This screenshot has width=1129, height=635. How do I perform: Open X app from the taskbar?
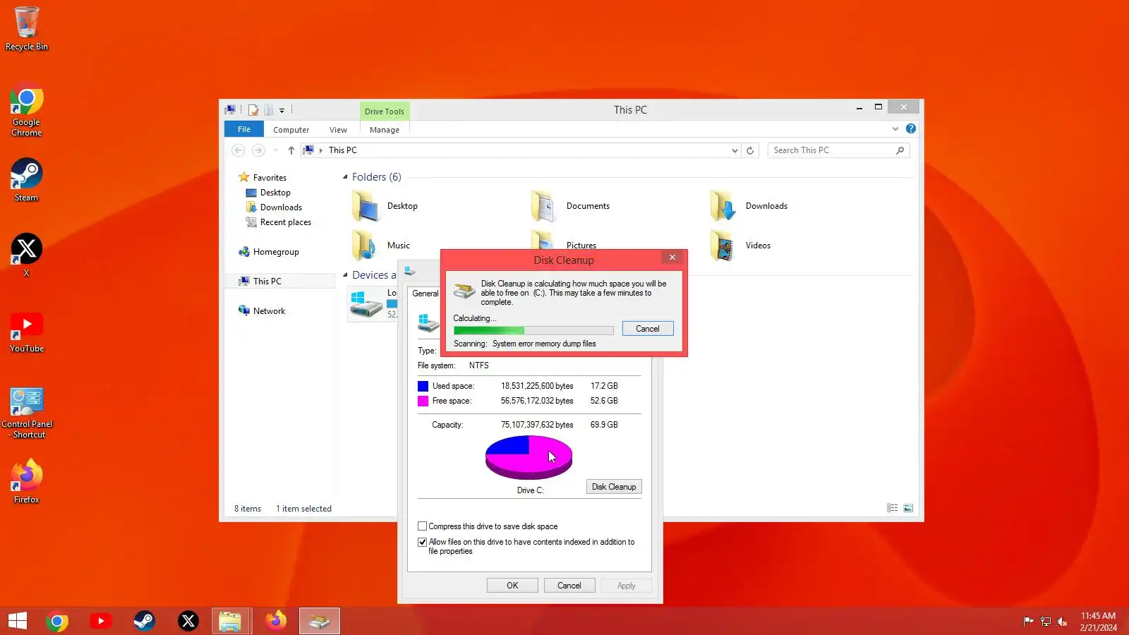tap(188, 621)
